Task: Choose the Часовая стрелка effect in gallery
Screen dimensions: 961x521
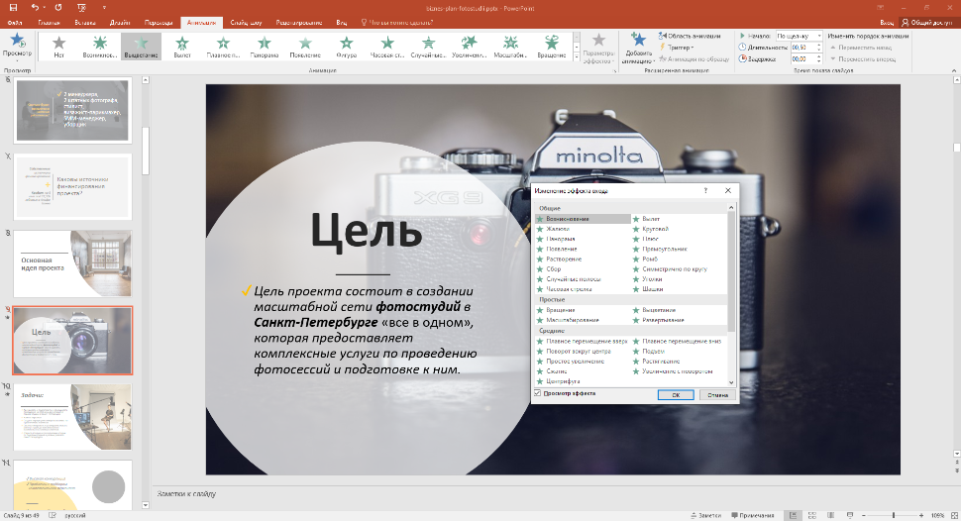Action: click(387, 47)
